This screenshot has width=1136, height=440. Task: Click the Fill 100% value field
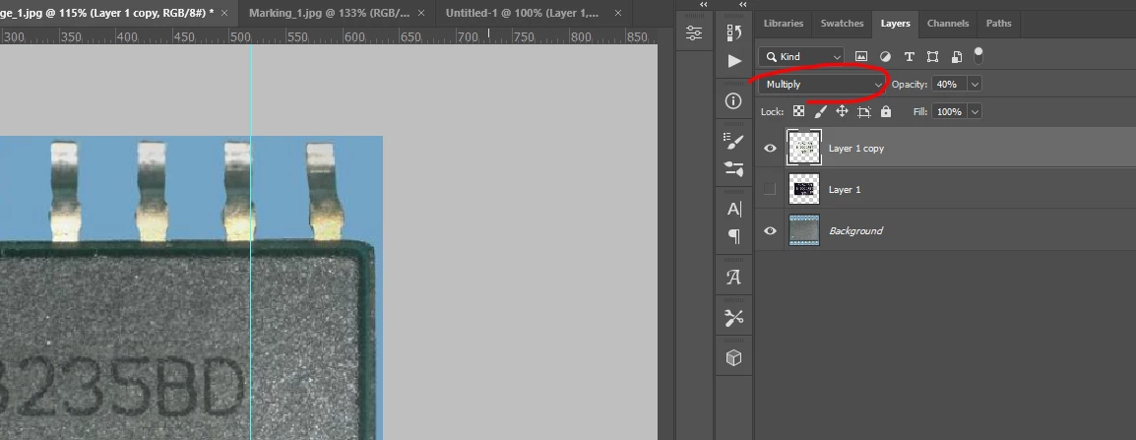click(x=949, y=111)
